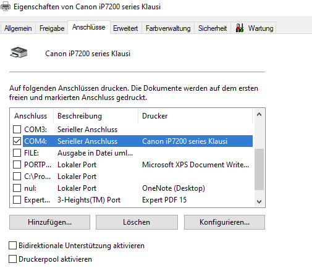Check the C:\Pro... port checkbox

tap(17, 177)
